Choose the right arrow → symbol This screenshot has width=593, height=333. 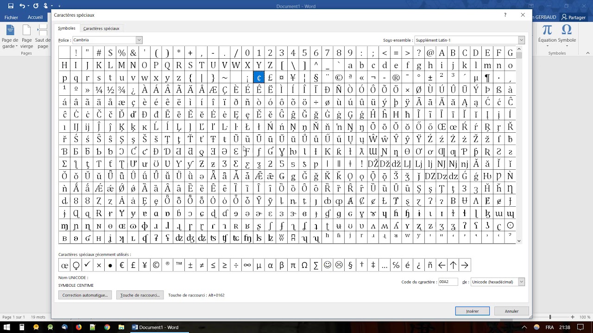click(465, 265)
